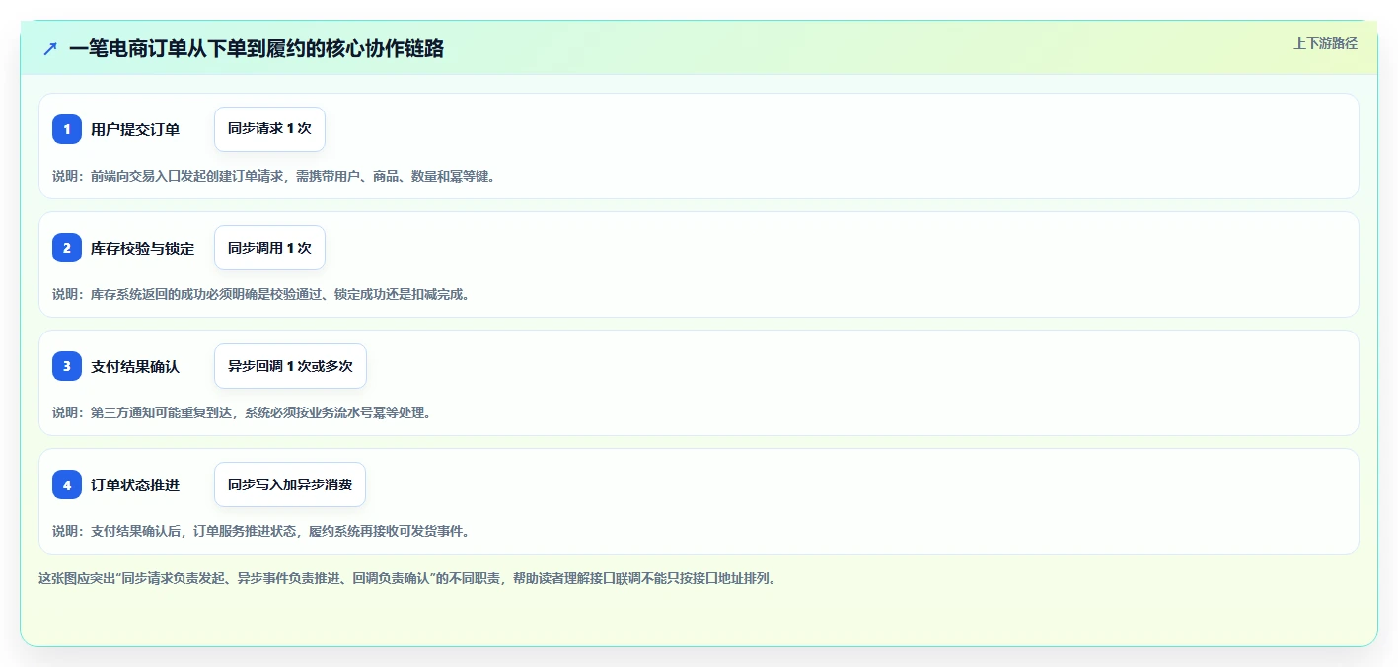Screen dimensions: 1398x667
Task: Click the 异步回调 1 次或多次 tag
Action: pos(290,366)
